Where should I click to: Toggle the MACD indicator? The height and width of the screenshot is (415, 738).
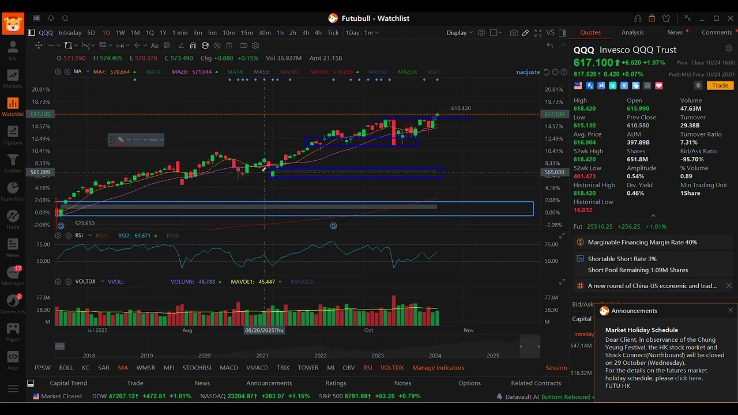[x=228, y=368]
